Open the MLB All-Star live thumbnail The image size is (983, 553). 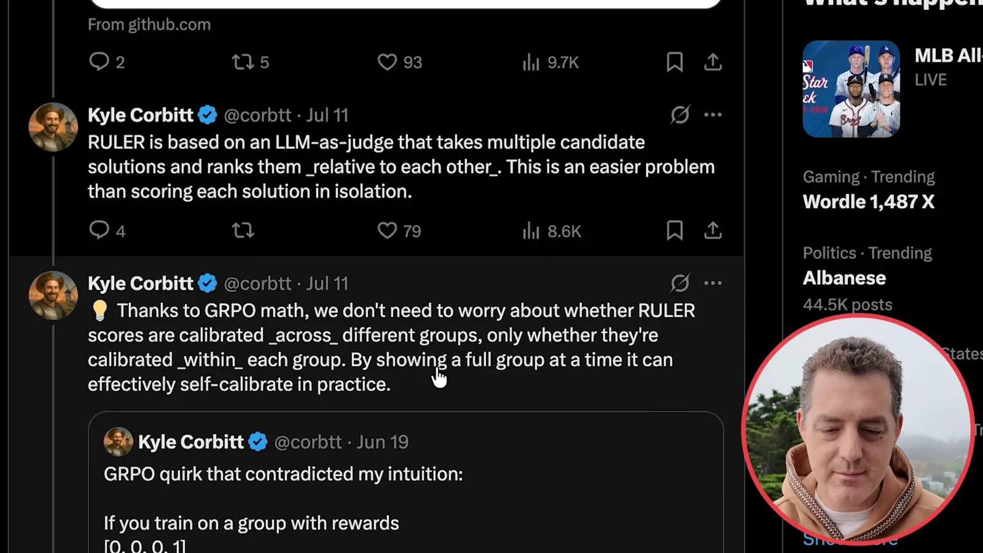pos(851,89)
